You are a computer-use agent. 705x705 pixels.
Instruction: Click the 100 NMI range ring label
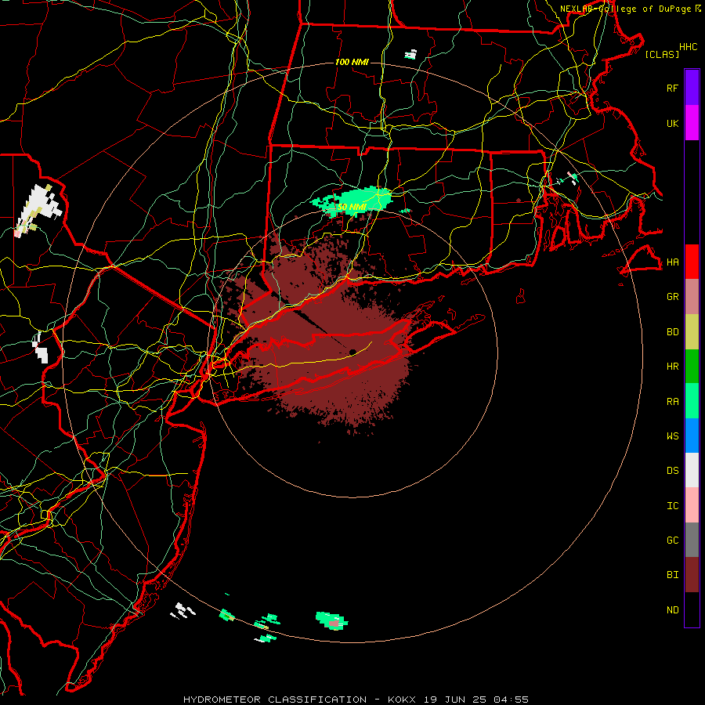tap(352, 62)
